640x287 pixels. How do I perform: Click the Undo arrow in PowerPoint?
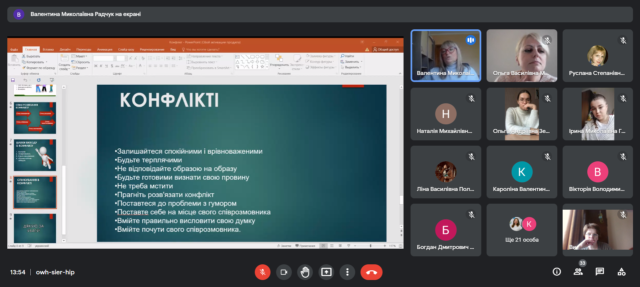[x=25, y=80]
